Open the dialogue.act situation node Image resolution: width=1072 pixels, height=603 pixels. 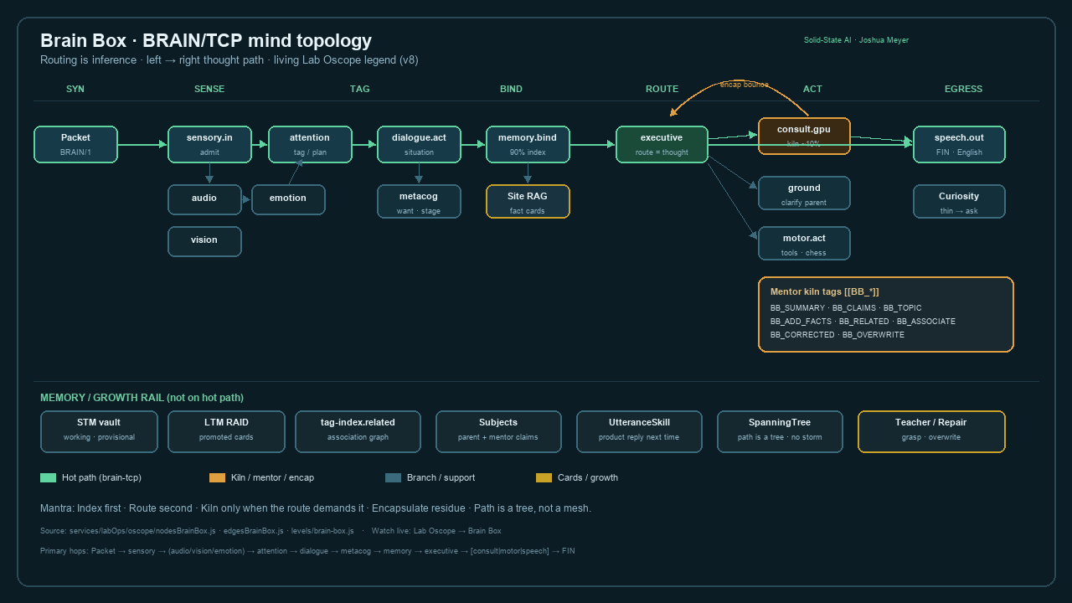click(419, 144)
